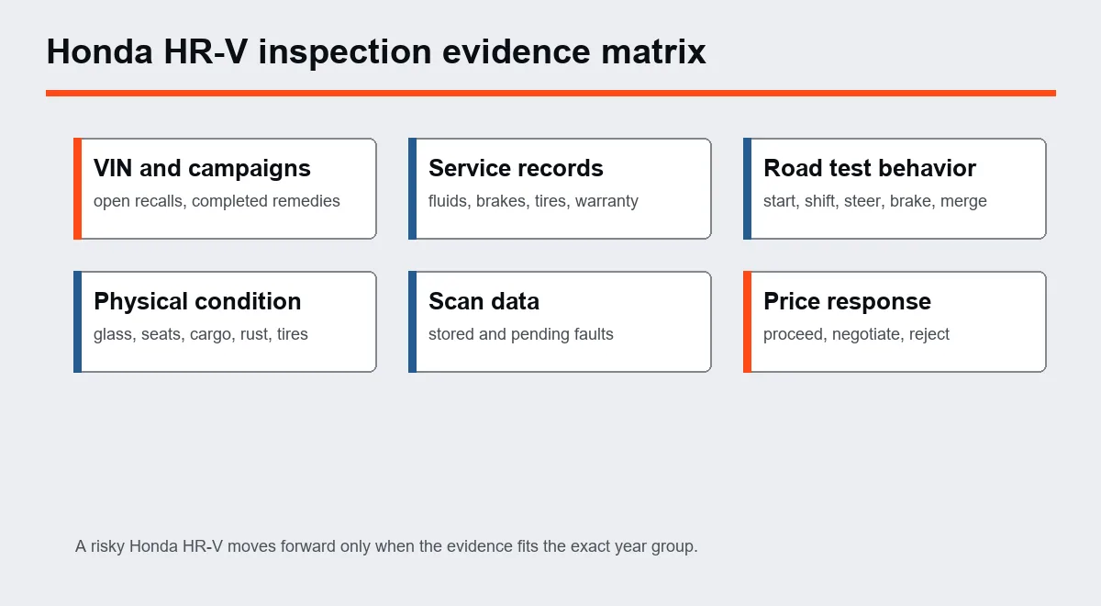Select the Road test behavior card
Viewport: 1101px width, 606px height.
(895, 188)
